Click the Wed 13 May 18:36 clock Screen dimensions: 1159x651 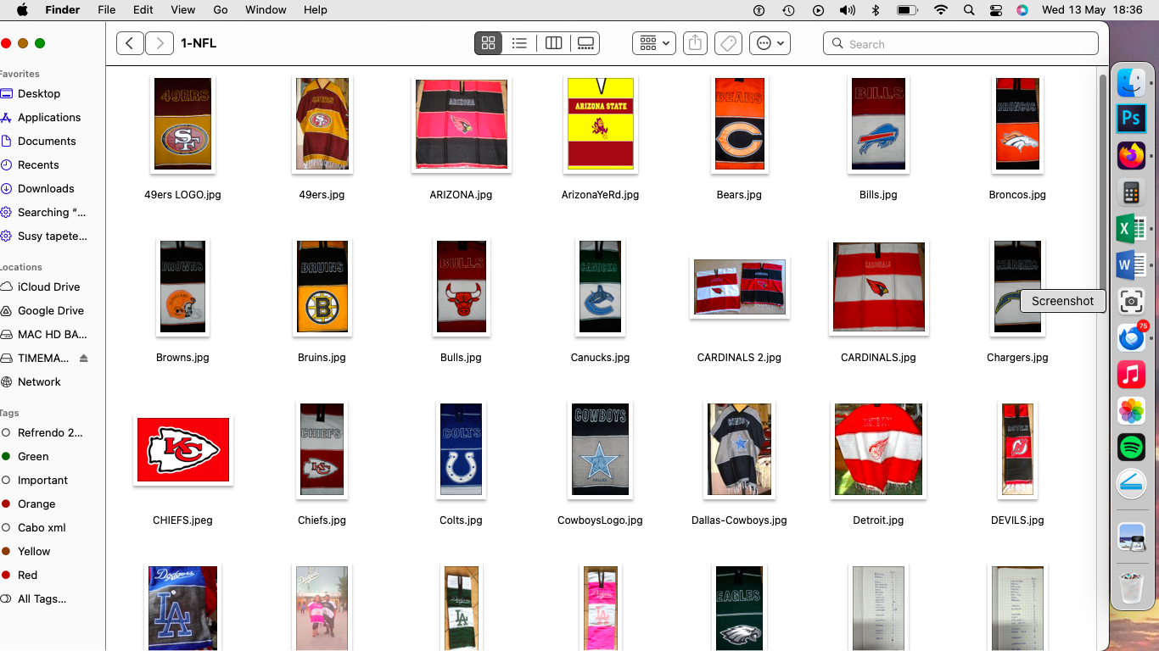click(1092, 10)
